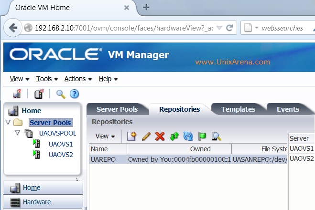Viewport: 315px width, 210px height.
Task: Click the Name column header
Action: tap(108, 149)
